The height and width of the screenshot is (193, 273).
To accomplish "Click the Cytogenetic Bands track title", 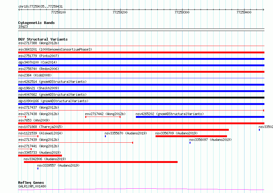I will pyautogui.click(x=37, y=23).
